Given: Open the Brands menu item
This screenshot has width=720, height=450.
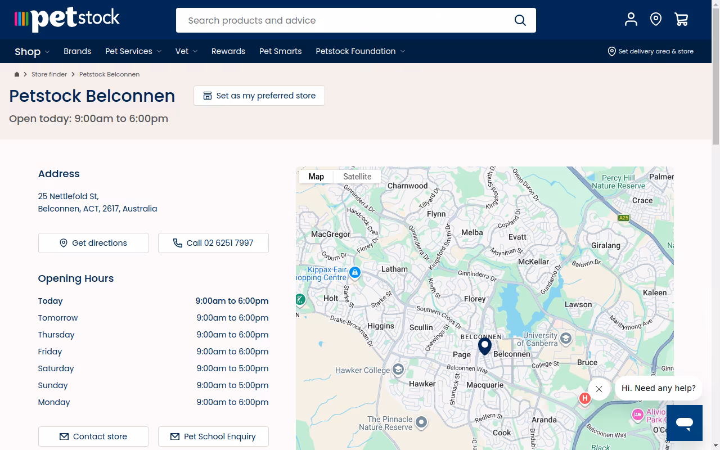Looking at the screenshot, I should (x=78, y=51).
